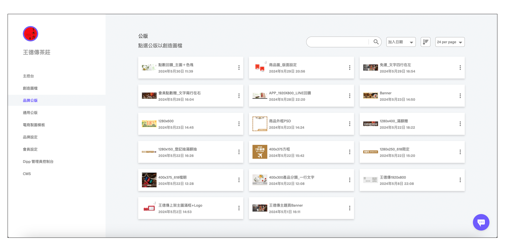505x252 pixels.
Task: Open Dipp 管理員控制台 in the sidebar
Action: (x=38, y=162)
